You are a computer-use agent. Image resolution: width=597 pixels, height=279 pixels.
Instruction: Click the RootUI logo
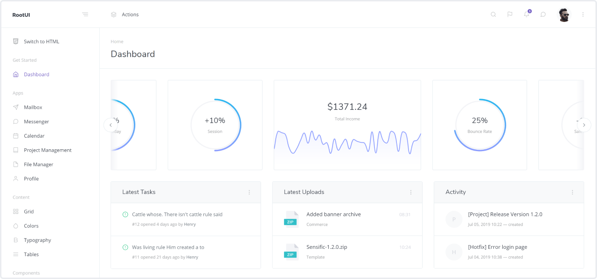point(21,15)
